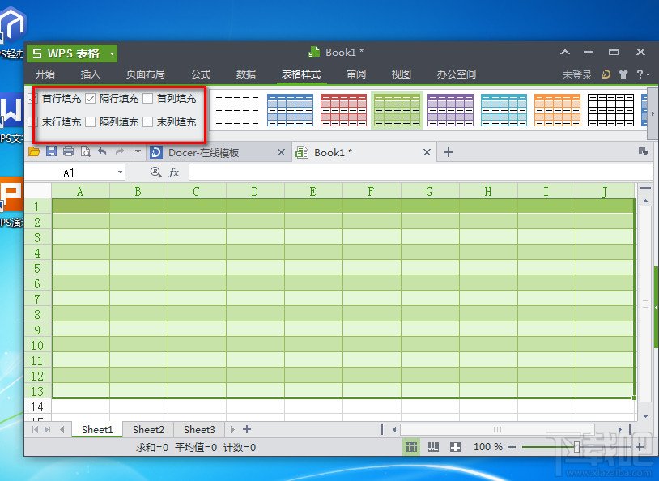Close the Docer-在线模板 tab
Viewport: 659px width, 481px height.
point(282,152)
